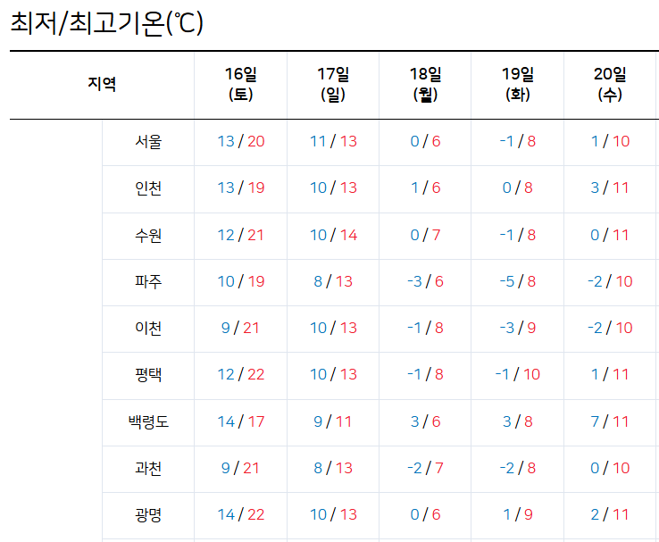The height and width of the screenshot is (542, 659).
Task: Click 파주's 19일 temperature cell -5/8
Action: pos(518,281)
